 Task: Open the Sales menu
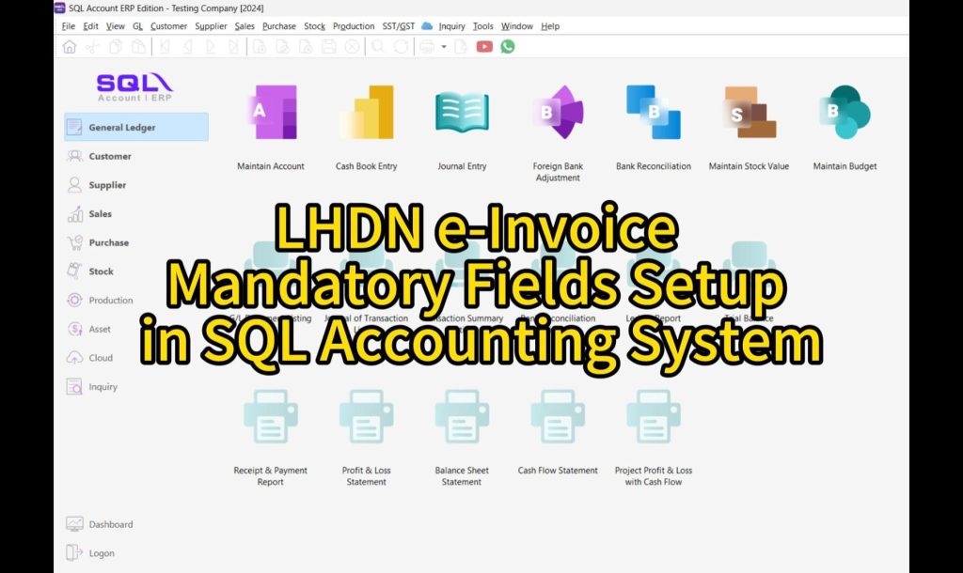point(245,26)
